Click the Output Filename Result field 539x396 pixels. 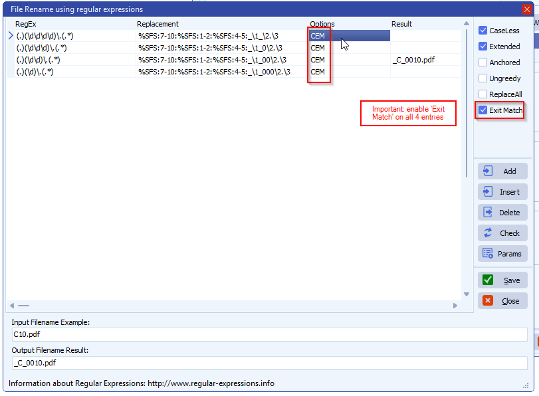click(x=270, y=363)
